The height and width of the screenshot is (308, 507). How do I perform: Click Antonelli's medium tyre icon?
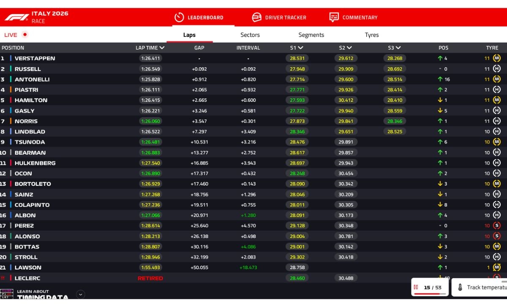[x=497, y=79]
